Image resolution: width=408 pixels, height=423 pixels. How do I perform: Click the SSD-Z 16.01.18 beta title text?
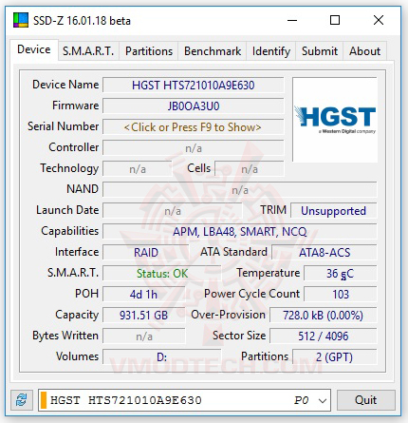tap(82, 21)
